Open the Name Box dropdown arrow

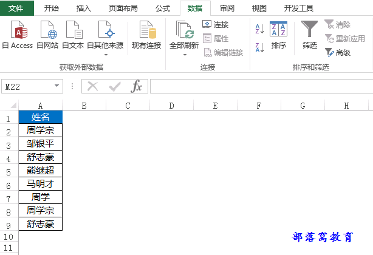57,87
